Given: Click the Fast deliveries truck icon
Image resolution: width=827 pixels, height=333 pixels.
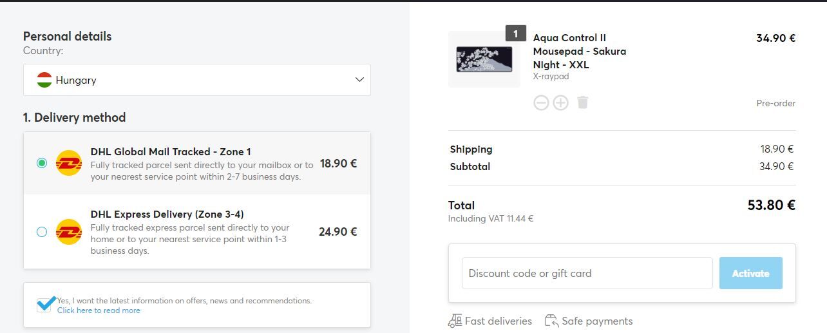Looking at the screenshot, I should click(455, 321).
